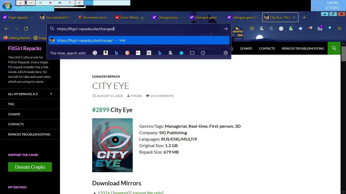Open search settings gear icon
The width and height of the screenshot is (346, 194).
(226, 53)
